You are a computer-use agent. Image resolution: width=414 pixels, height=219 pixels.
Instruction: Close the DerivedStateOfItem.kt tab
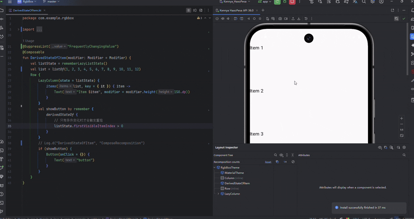[x=45, y=11]
